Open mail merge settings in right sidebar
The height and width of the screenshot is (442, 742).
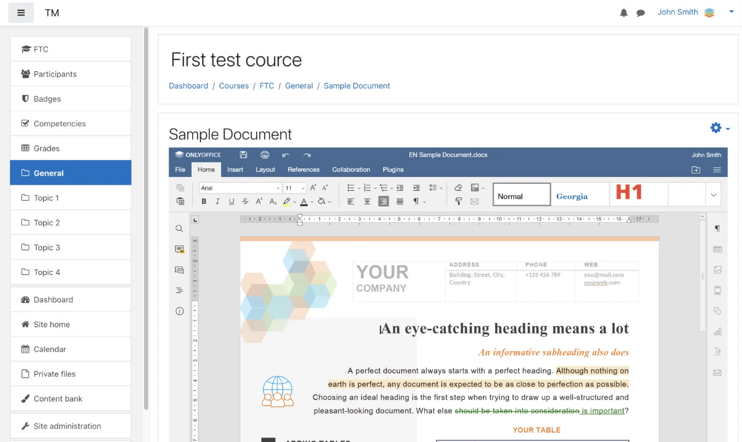718,373
